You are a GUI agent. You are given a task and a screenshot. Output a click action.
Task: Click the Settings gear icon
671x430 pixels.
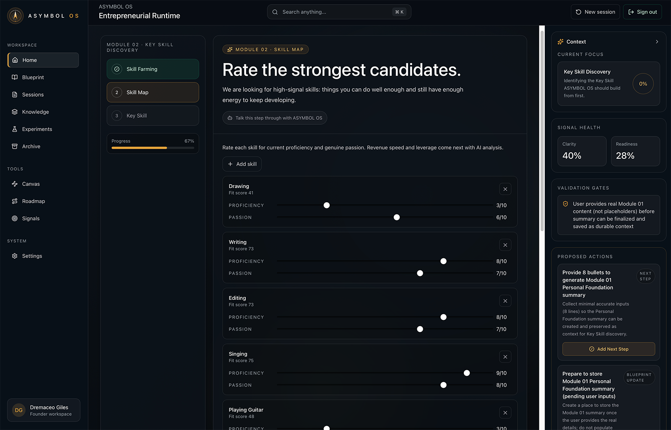click(x=15, y=256)
